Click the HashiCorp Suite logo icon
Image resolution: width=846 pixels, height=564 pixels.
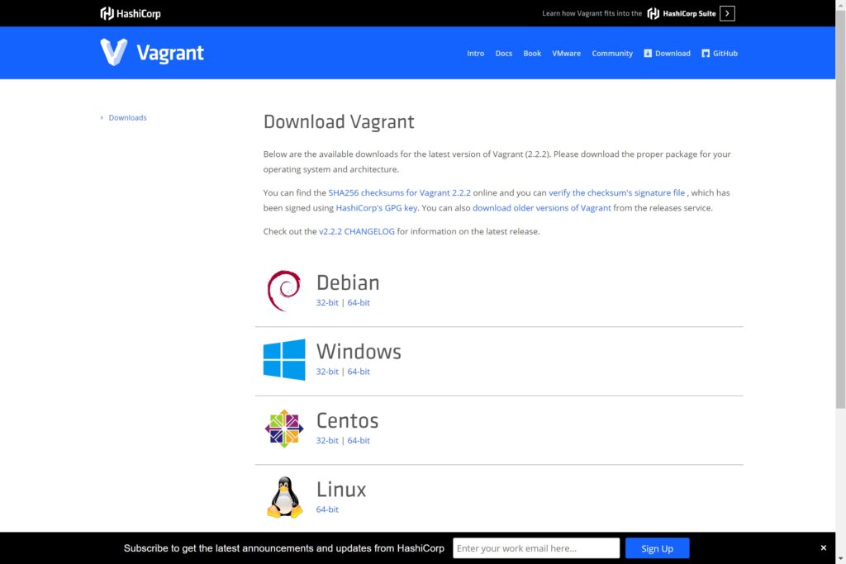tap(653, 13)
